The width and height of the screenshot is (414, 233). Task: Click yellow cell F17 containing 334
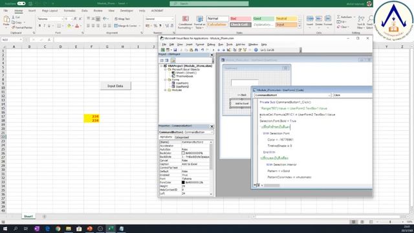pyautogui.click(x=91, y=116)
